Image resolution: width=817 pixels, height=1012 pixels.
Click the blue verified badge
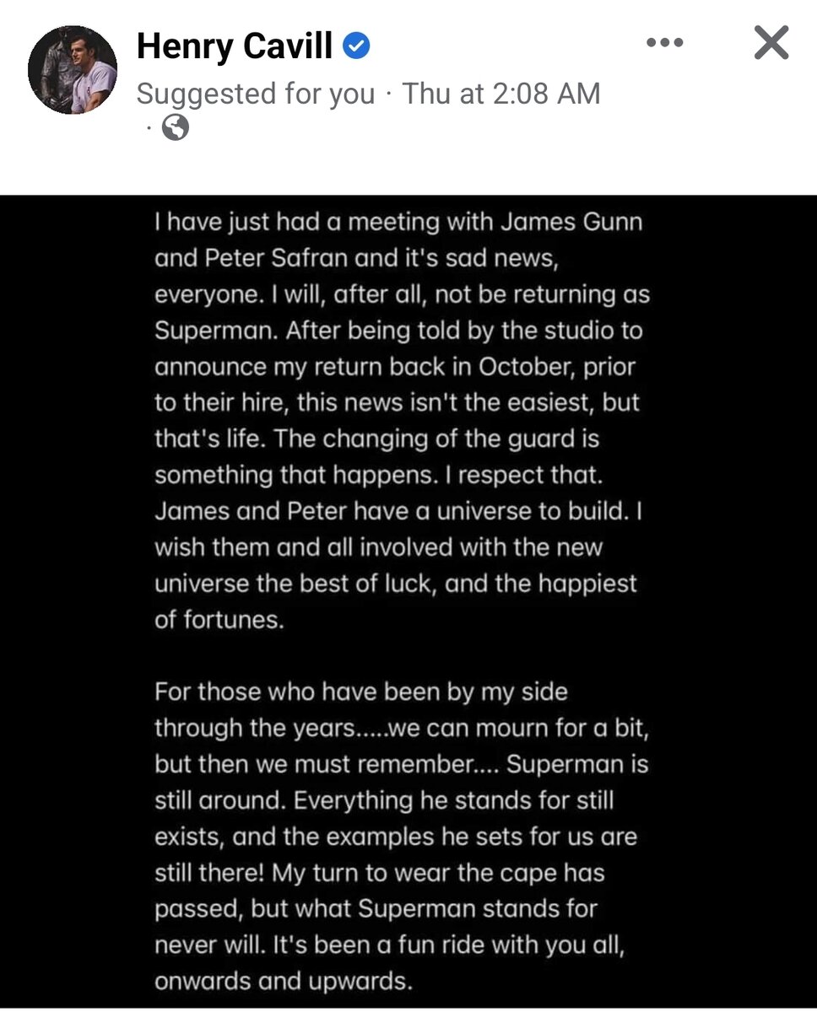358,46
